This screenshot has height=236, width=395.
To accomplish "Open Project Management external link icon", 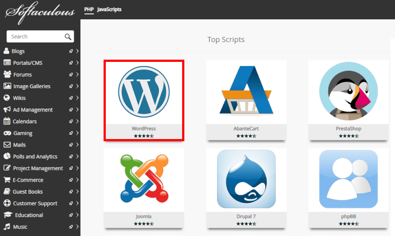I will (x=71, y=168).
